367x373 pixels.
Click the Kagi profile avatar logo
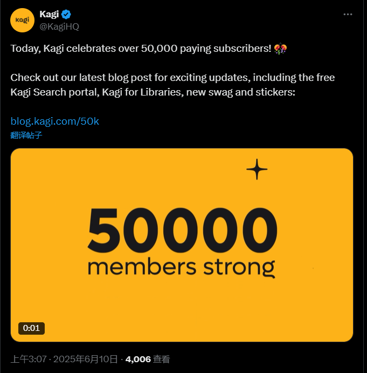pyautogui.click(x=22, y=20)
